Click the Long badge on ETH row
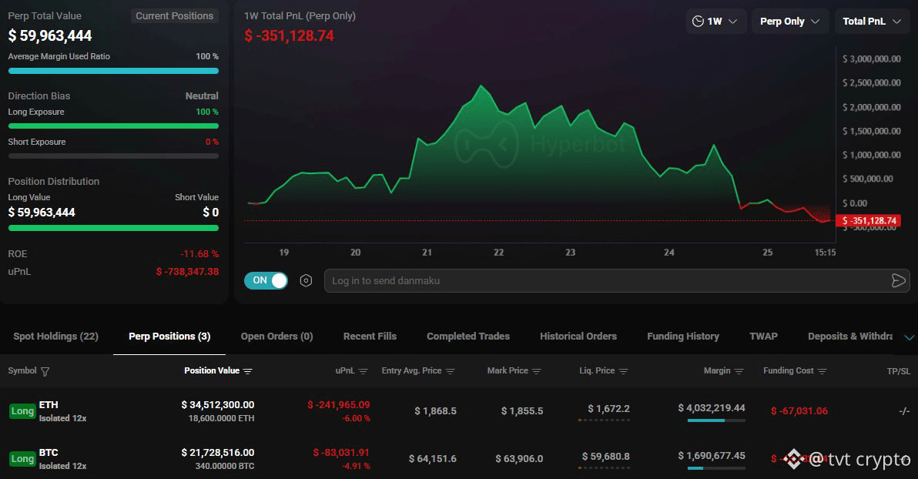 [x=22, y=411]
